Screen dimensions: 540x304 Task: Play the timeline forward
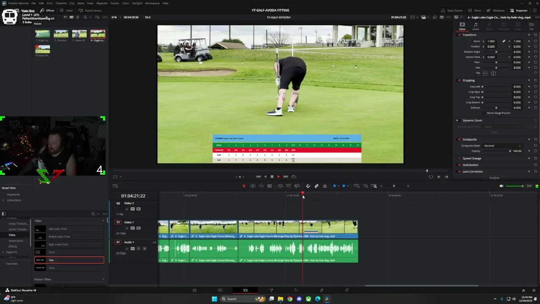278,176
